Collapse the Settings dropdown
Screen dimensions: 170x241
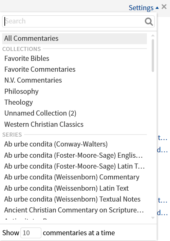144,8
